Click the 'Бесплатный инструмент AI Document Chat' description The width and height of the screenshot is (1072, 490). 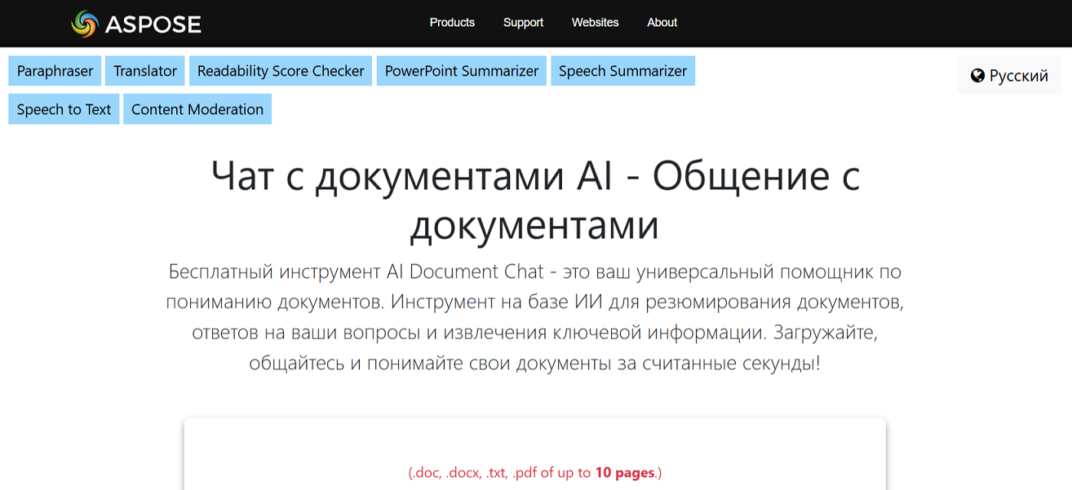pos(535,317)
